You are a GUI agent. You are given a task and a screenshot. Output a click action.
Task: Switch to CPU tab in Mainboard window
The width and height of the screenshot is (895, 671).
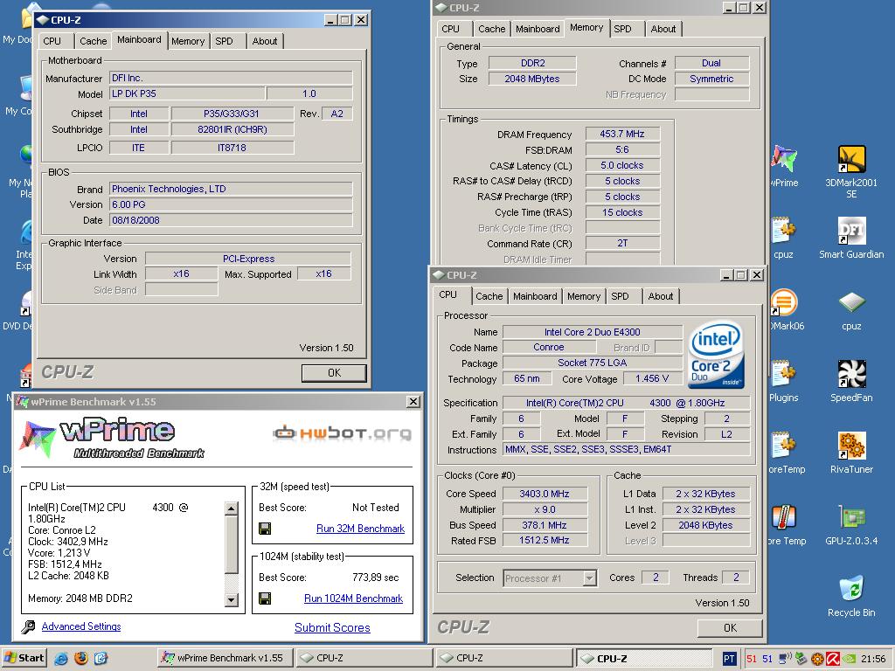(52, 41)
